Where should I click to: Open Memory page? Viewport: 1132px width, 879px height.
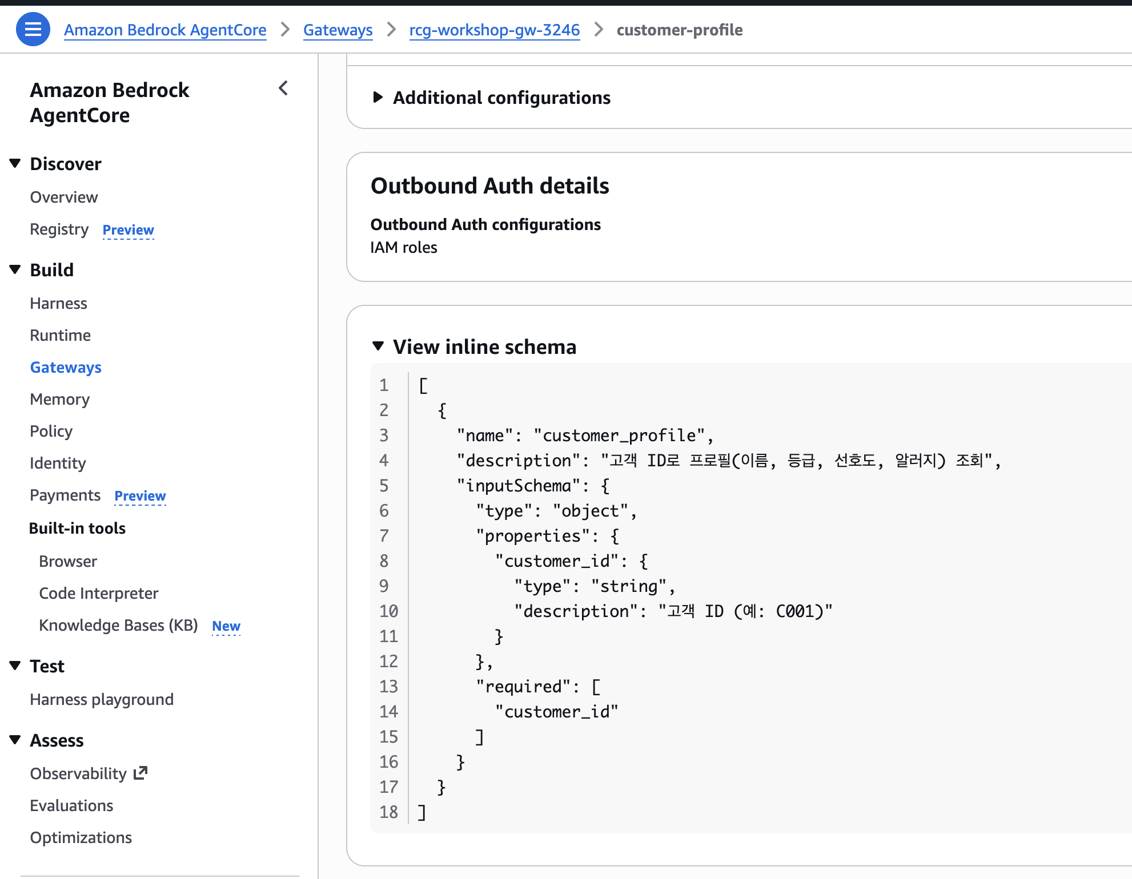(x=60, y=399)
